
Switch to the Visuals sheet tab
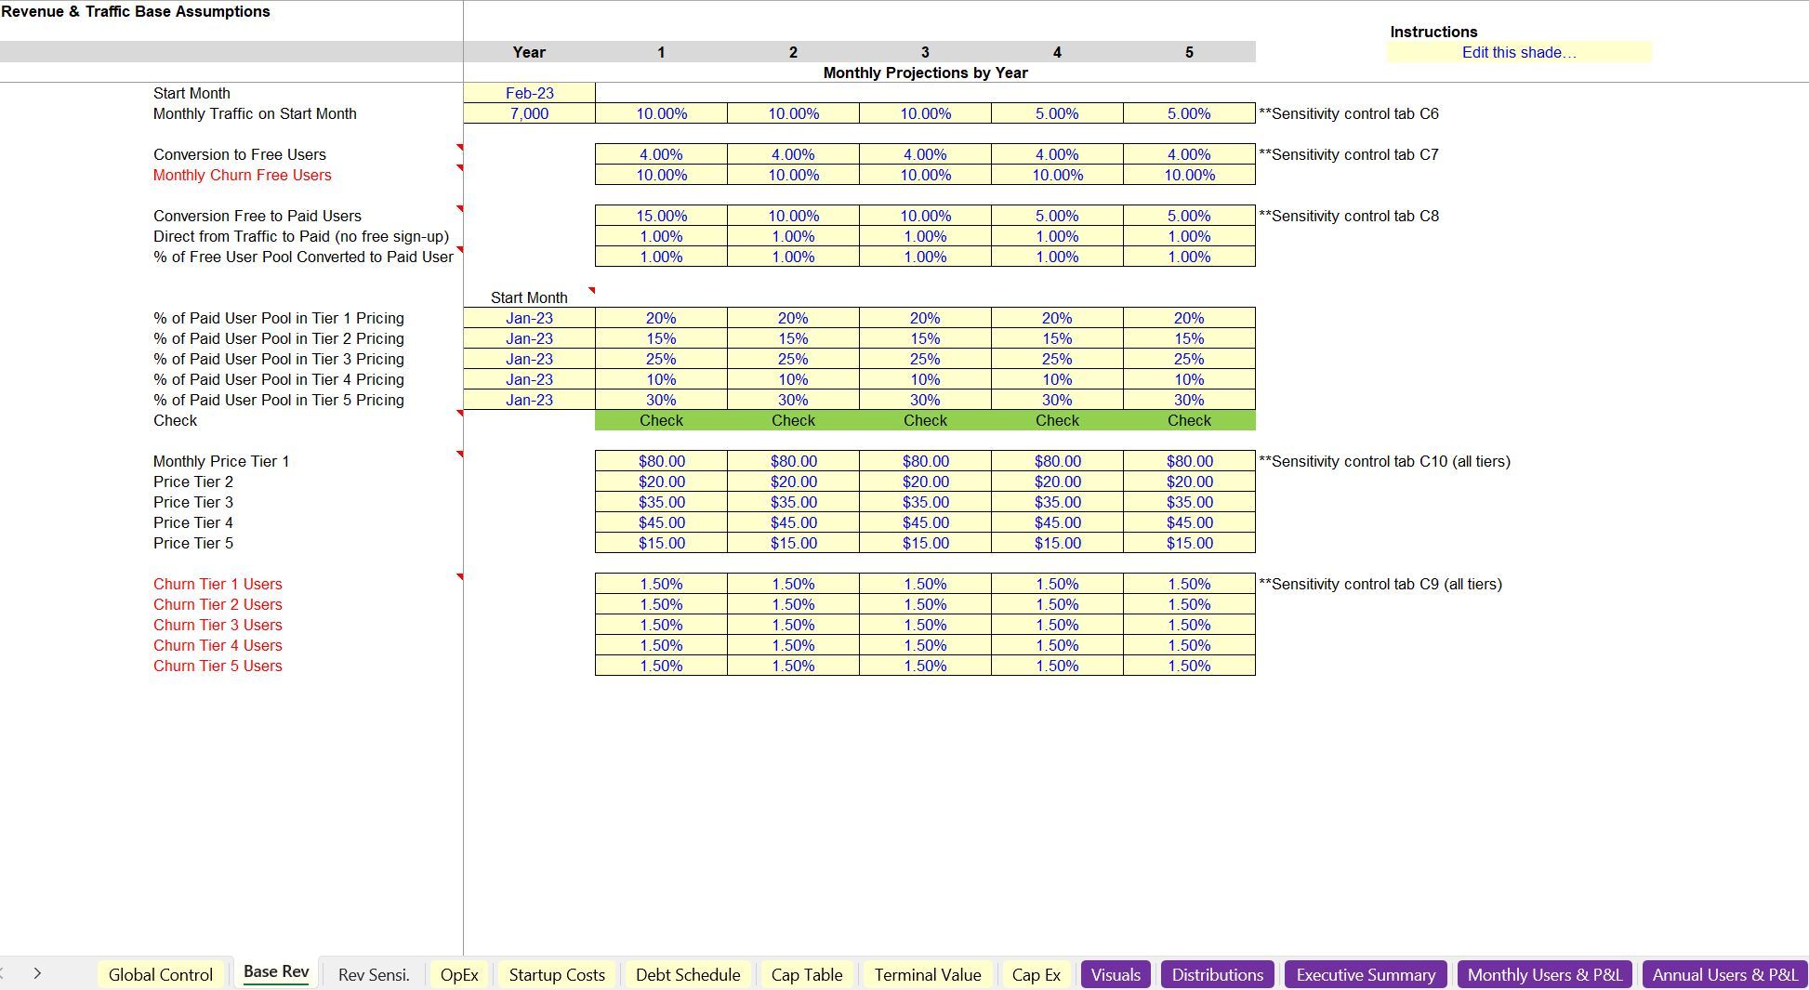pos(1115,974)
